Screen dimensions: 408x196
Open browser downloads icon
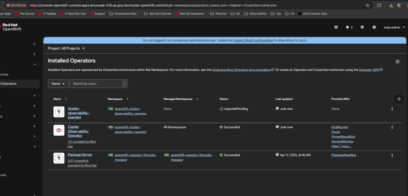point(391,5)
